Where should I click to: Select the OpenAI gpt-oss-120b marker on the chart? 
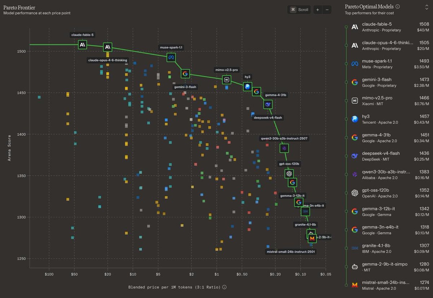pos(289,174)
